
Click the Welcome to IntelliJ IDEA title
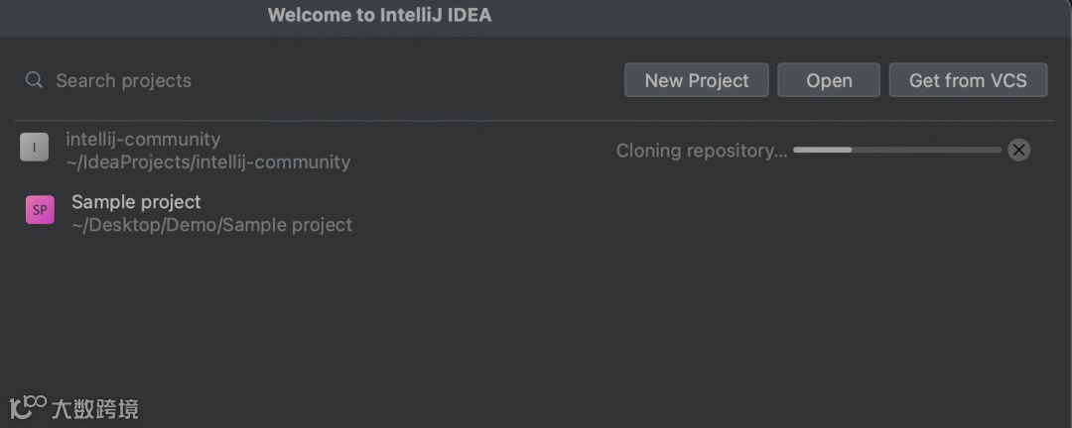click(379, 15)
